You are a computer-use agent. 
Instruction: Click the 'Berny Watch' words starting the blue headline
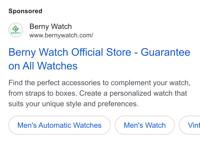(38, 52)
